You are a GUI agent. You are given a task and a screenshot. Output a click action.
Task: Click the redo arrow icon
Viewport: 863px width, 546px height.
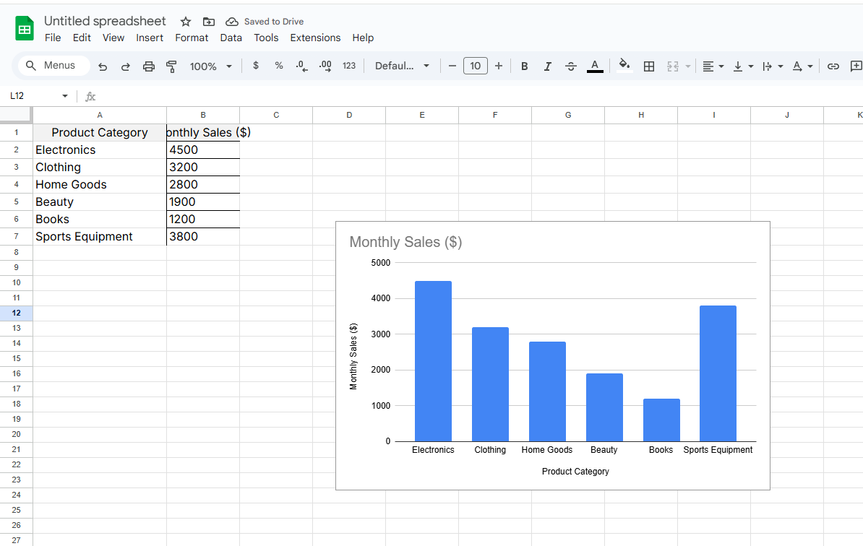pyautogui.click(x=125, y=66)
